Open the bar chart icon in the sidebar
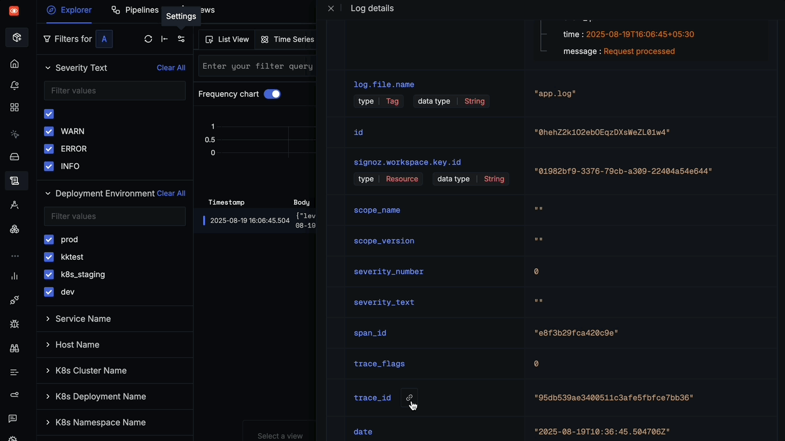 (14, 276)
